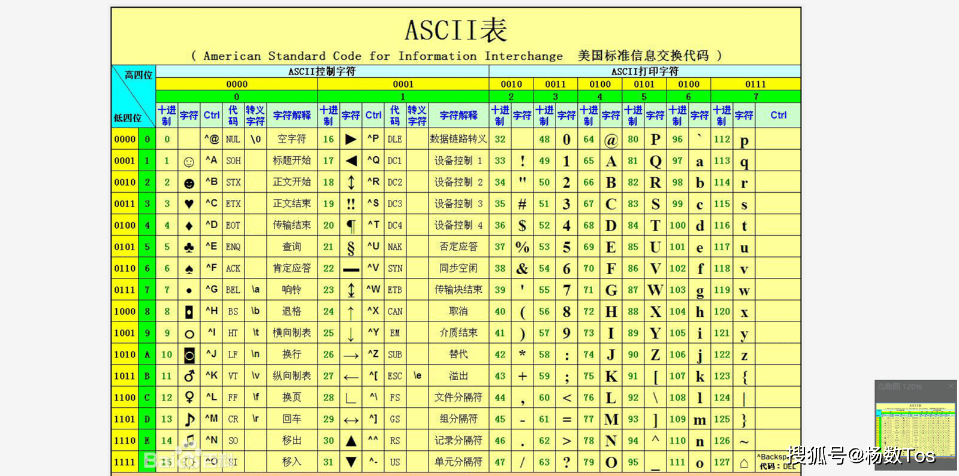Click the spade symbol in row 6
The height and width of the screenshot is (476, 959).
pyautogui.click(x=189, y=269)
